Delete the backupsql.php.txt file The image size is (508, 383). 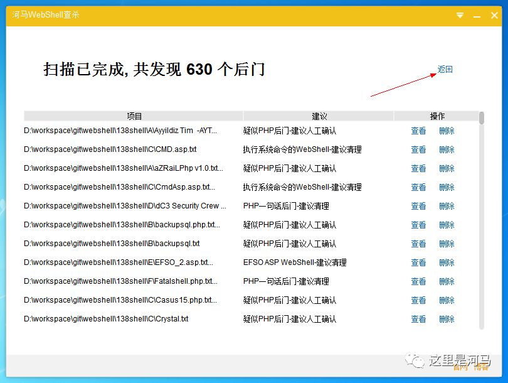447,225
